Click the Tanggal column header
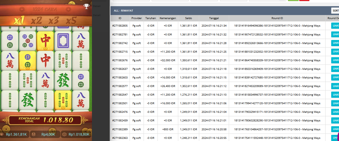 (214, 18)
